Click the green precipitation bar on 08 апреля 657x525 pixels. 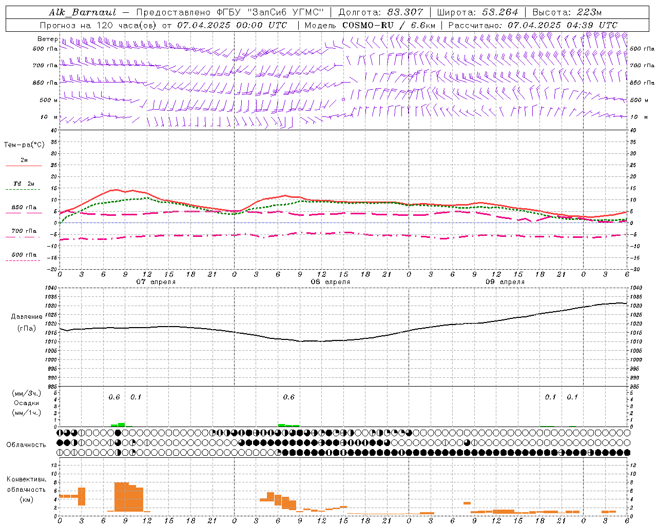coord(288,425)
